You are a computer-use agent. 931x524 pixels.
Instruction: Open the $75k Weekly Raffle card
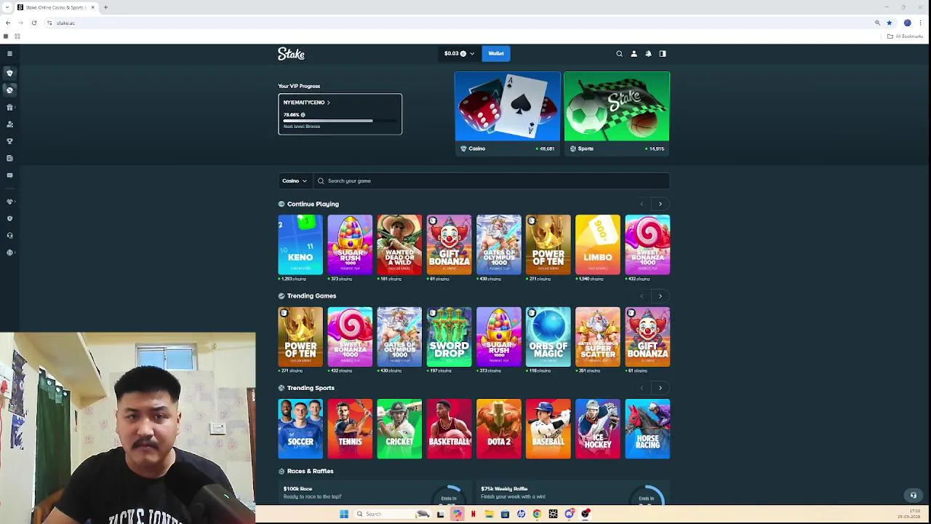coord(572,493)
